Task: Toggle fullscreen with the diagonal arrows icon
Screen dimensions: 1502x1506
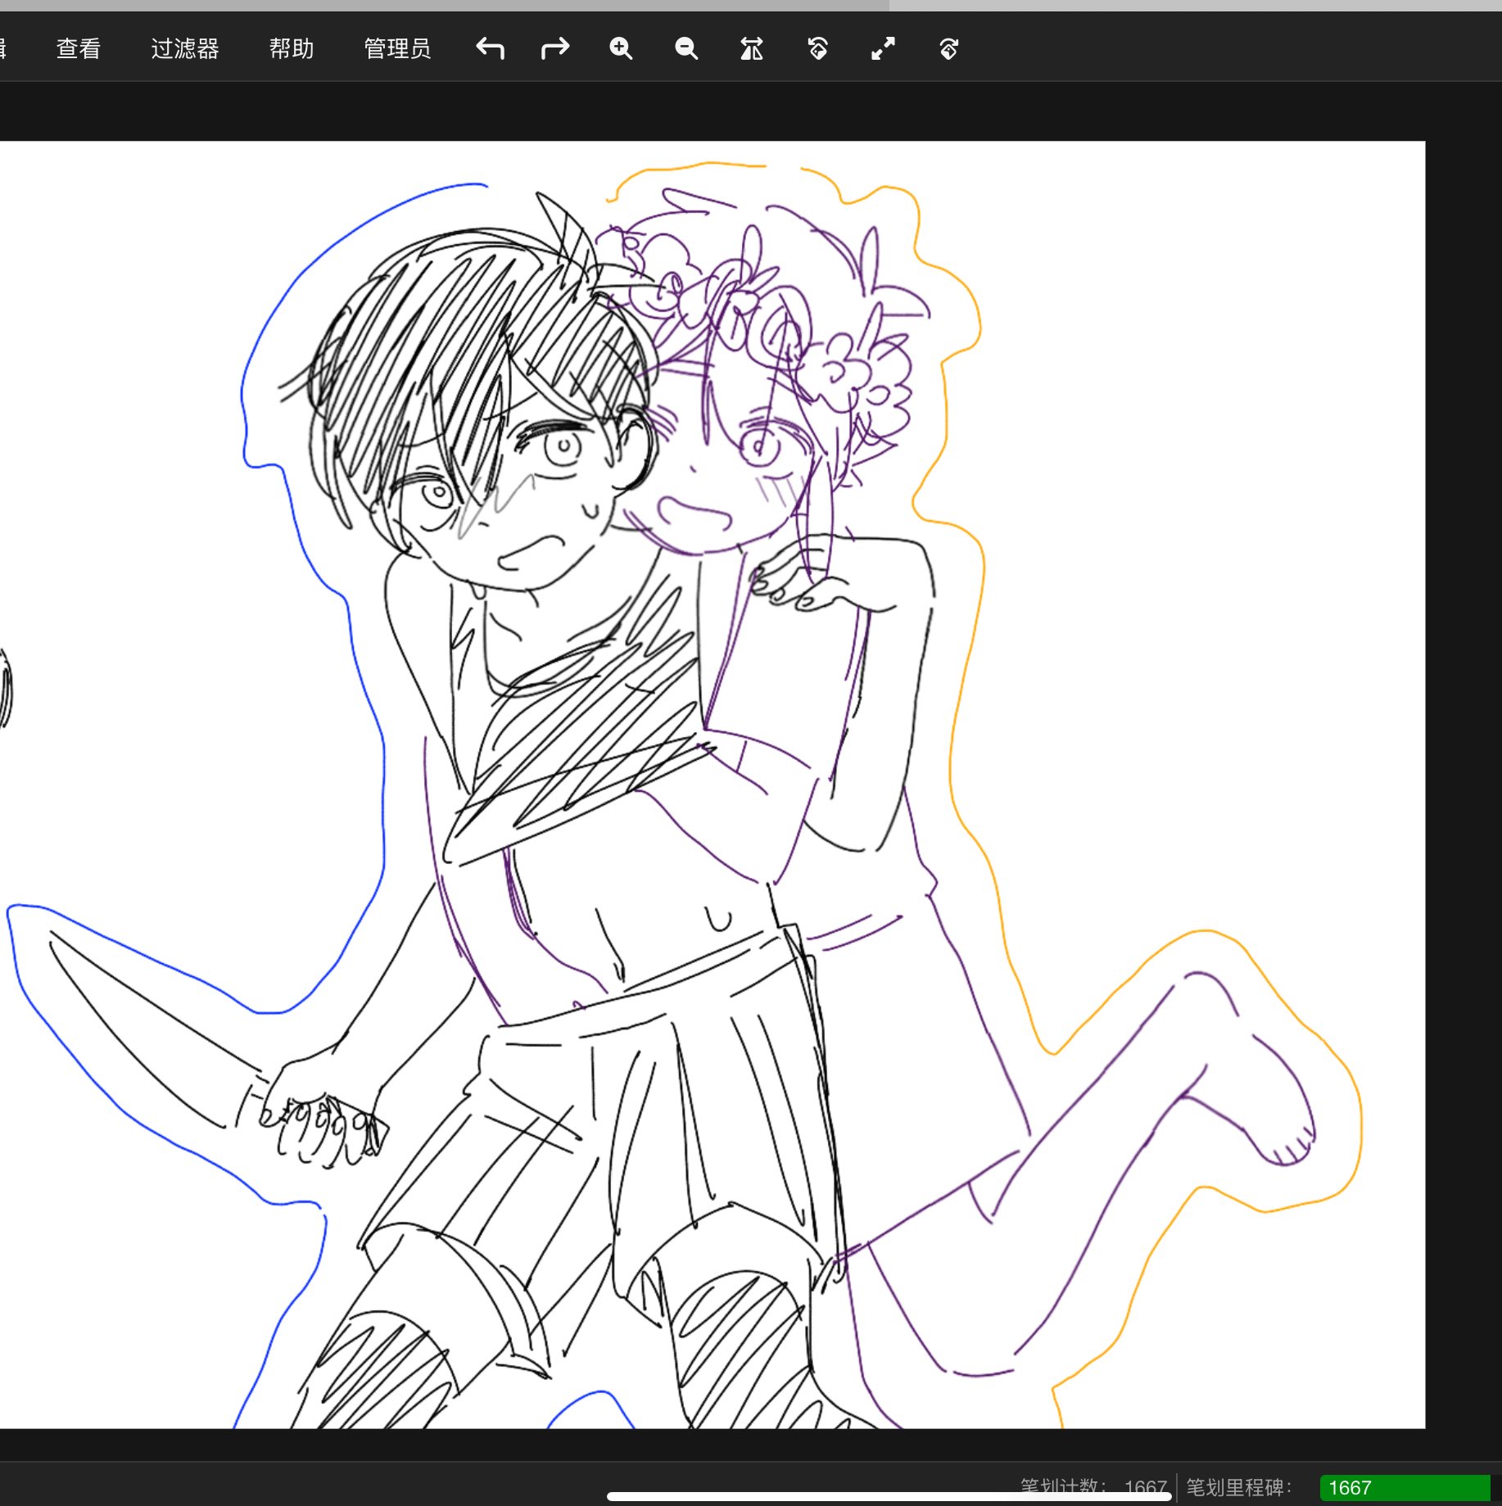Action: point(883,49)
